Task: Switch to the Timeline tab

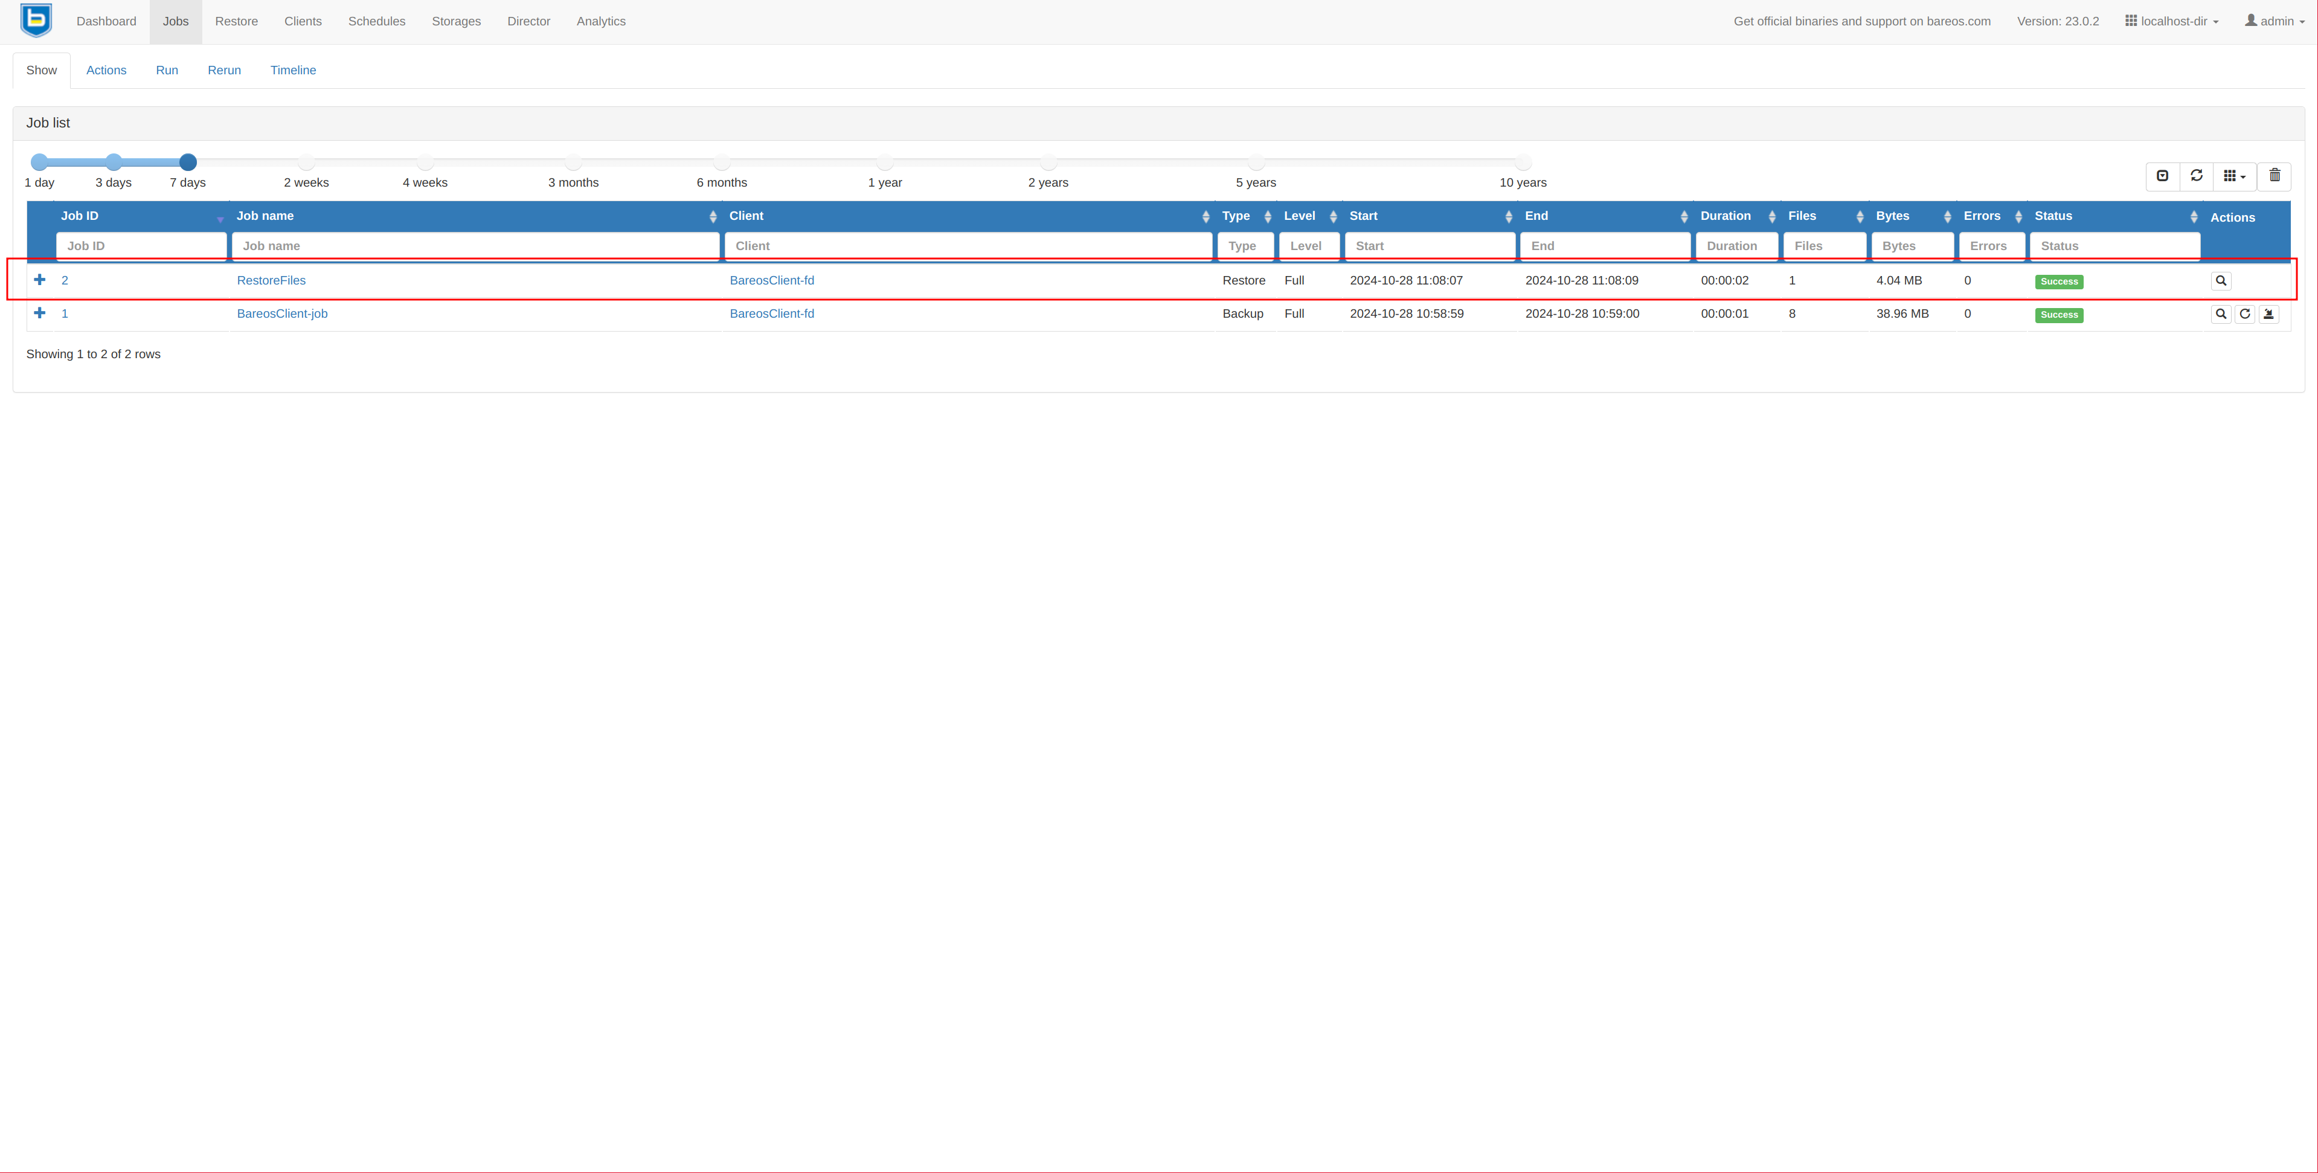Action: [x=292, y=70]
